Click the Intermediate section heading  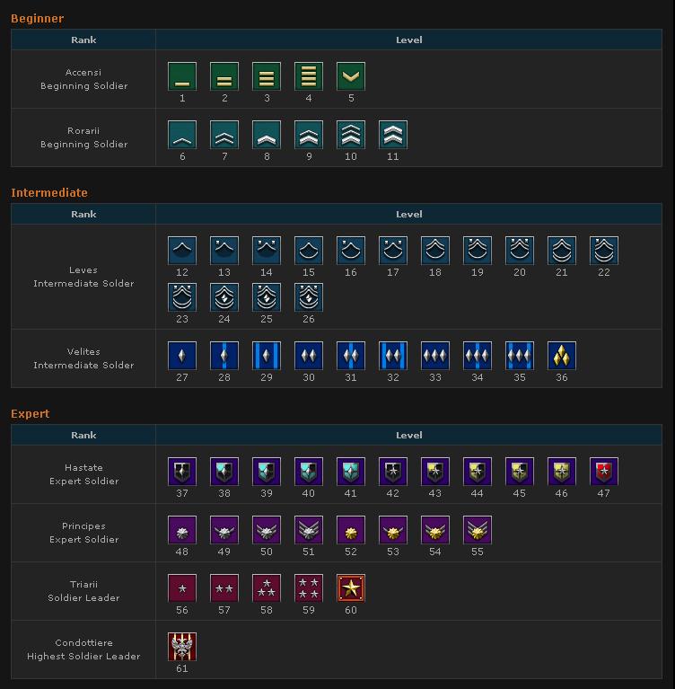[x=49, y=193]
